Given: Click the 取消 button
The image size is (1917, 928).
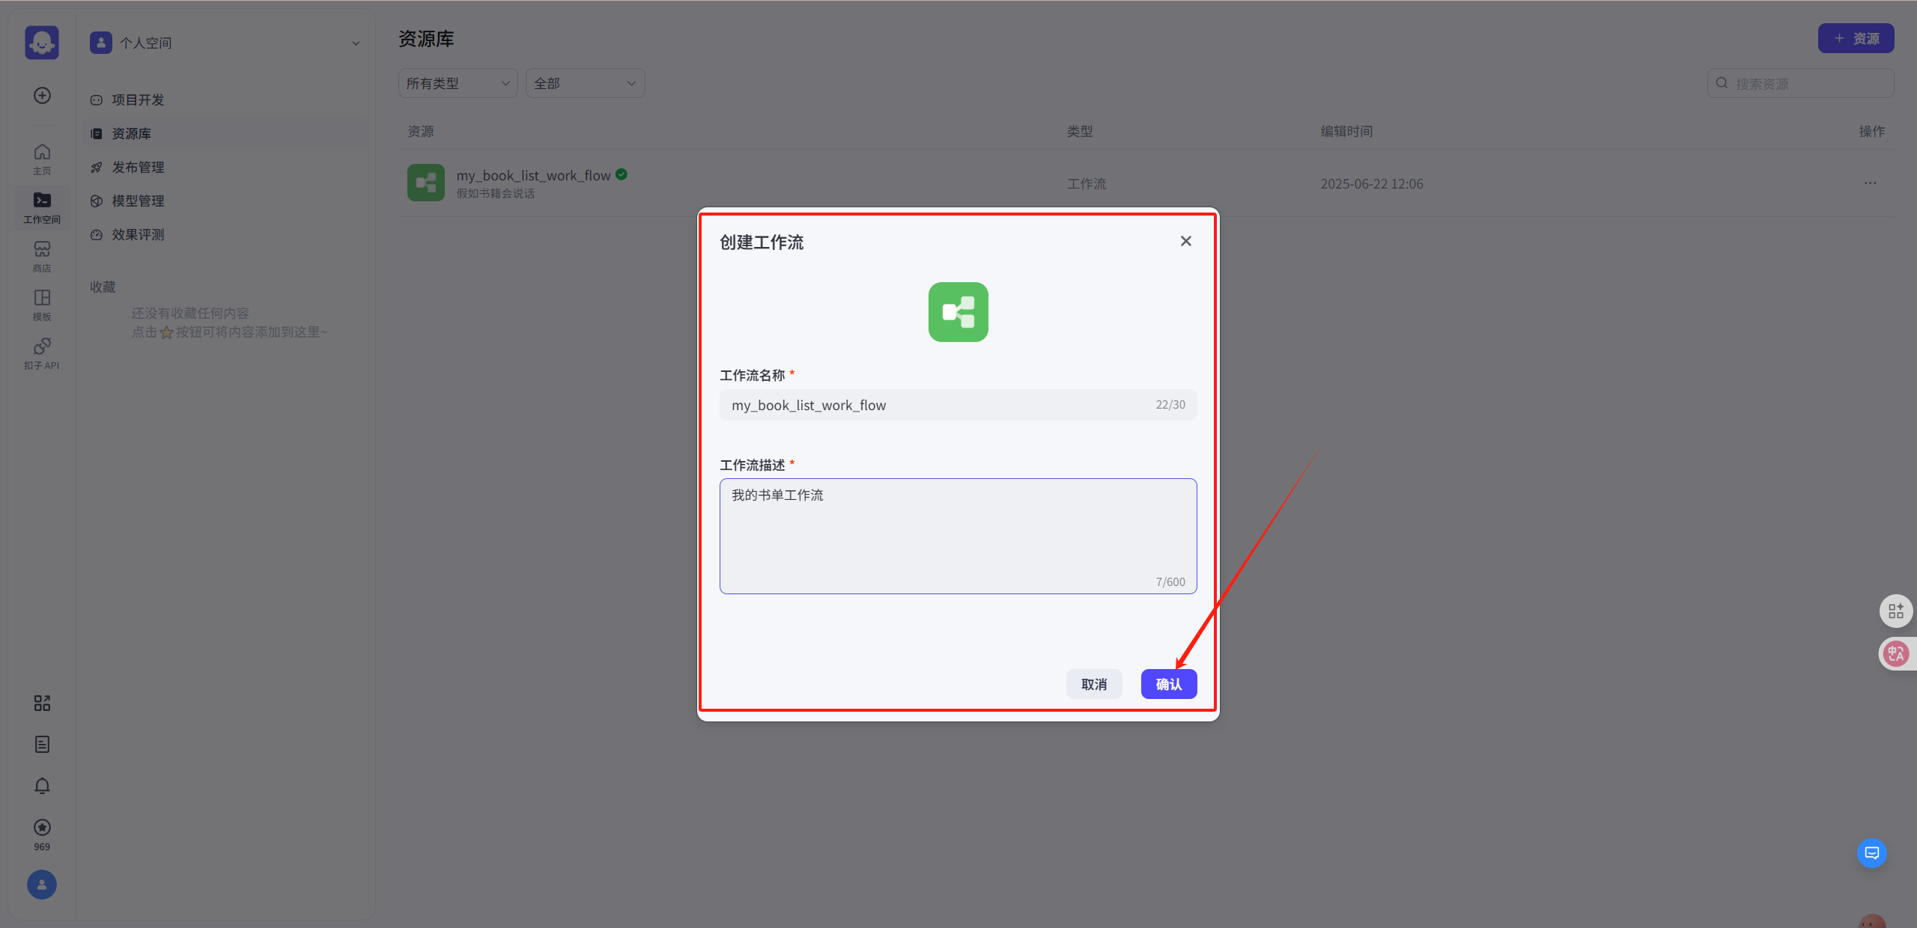Looking at the screenshot, I should (1093, 684).
